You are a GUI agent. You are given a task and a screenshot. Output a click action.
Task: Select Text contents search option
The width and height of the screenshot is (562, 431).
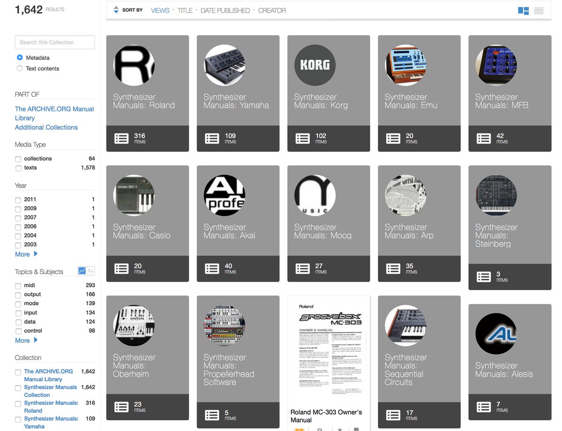pos(20,68)
